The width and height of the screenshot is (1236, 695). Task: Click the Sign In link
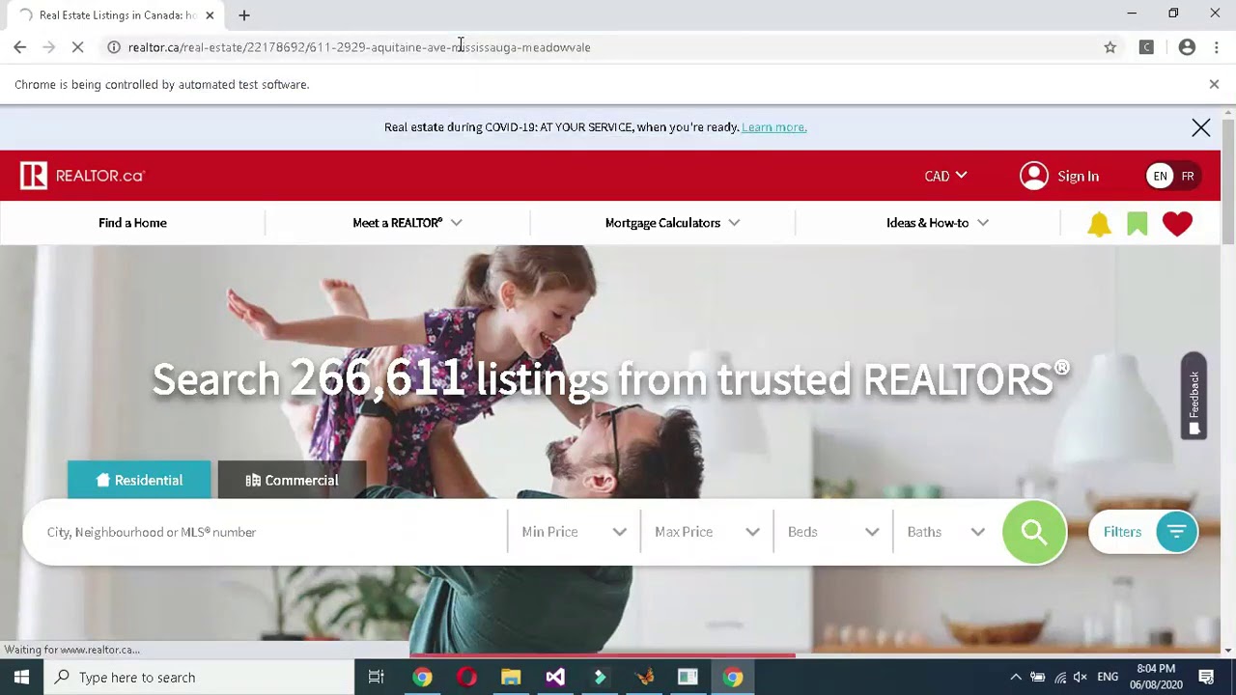1078,176
